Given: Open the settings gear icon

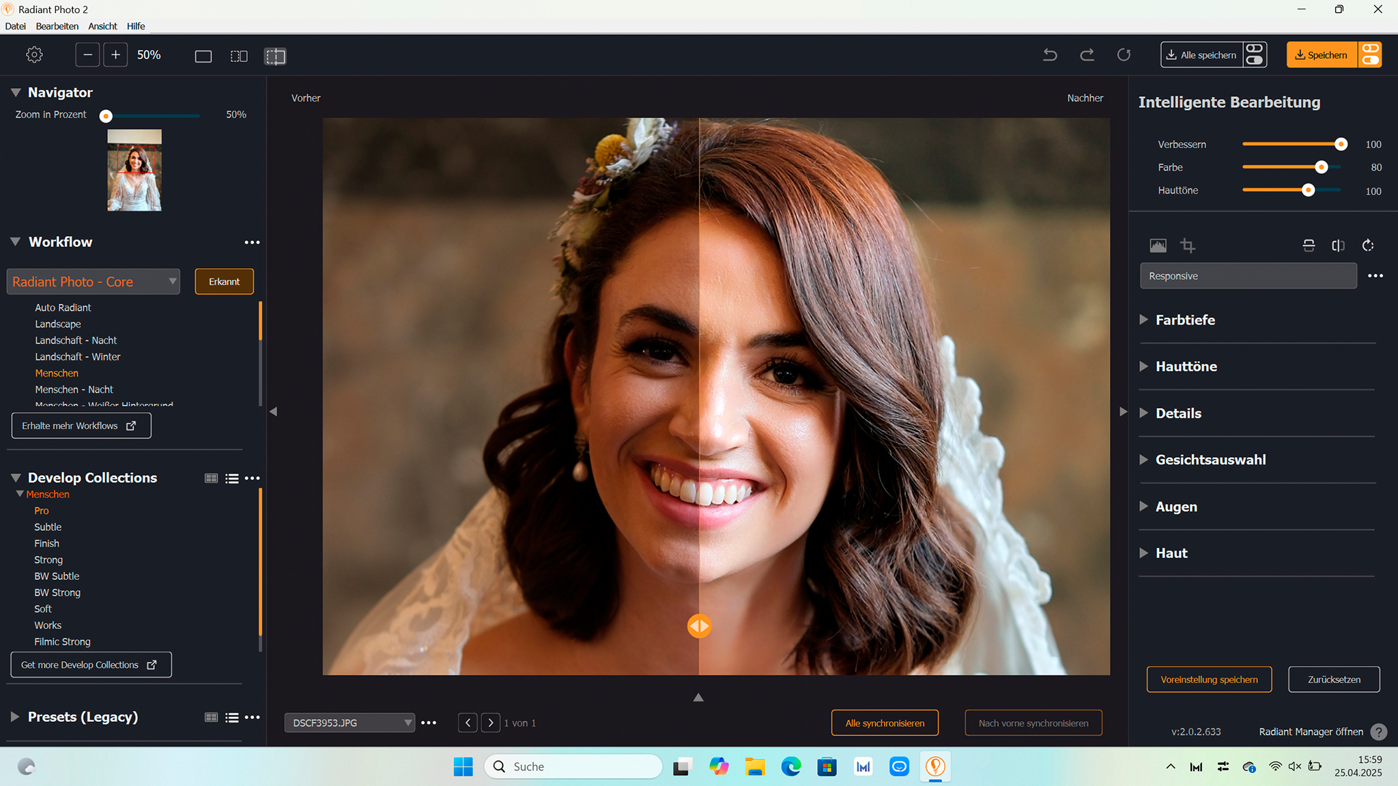Looking at the screenshot, I should (x=34, y=55).
